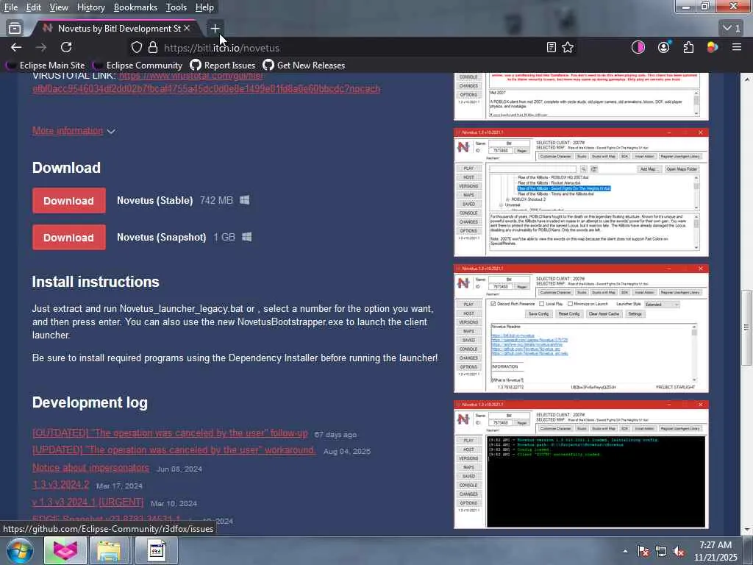
Task: Download Novetus (Stable)
Action: (68, 201)
